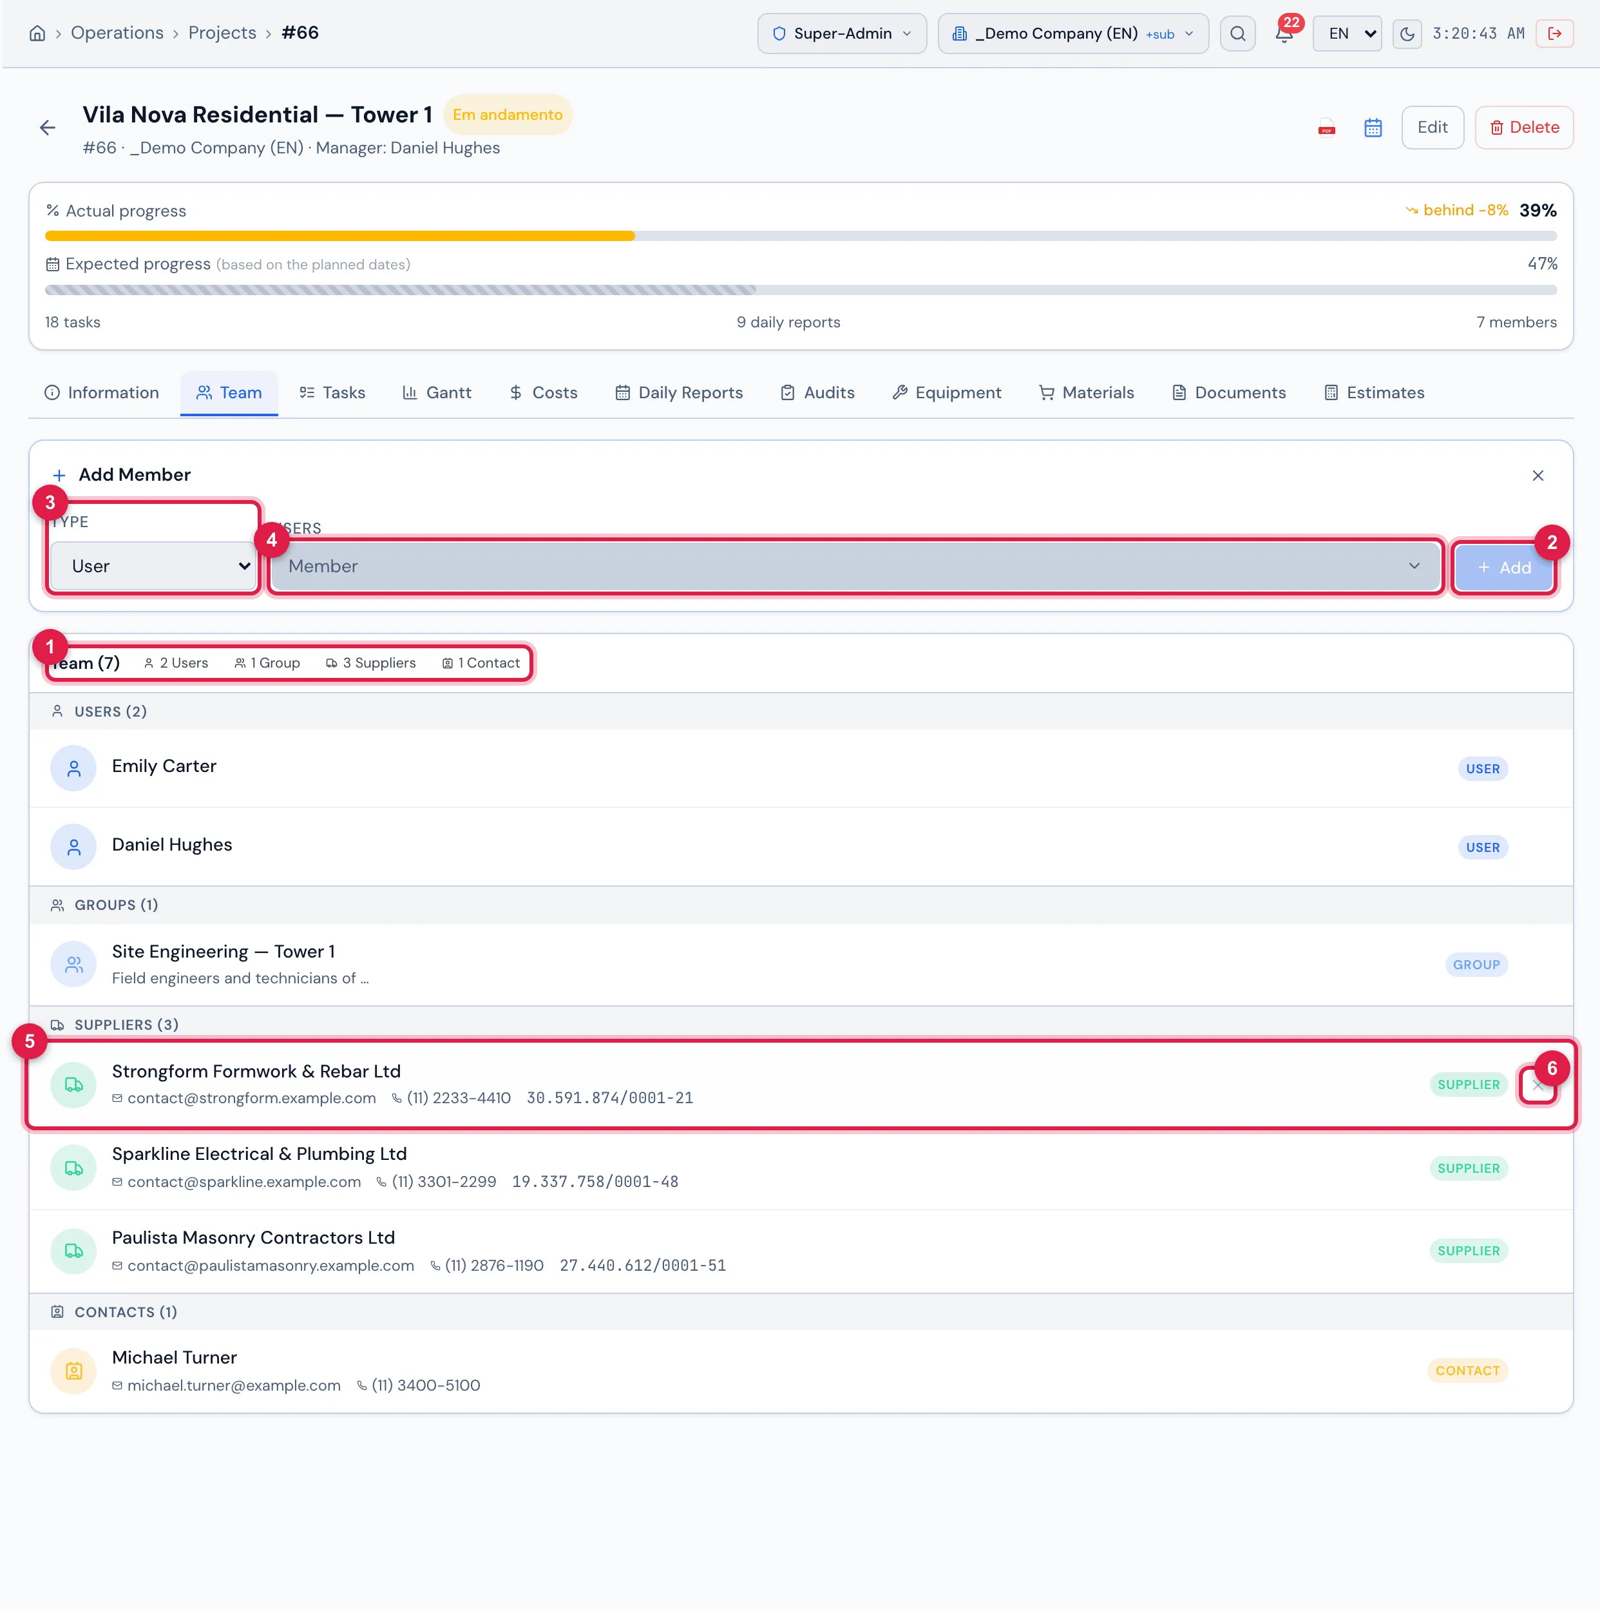The image size is (1600, 1611).
Task: Open the global search icon
Action: tap(1237, 34)
